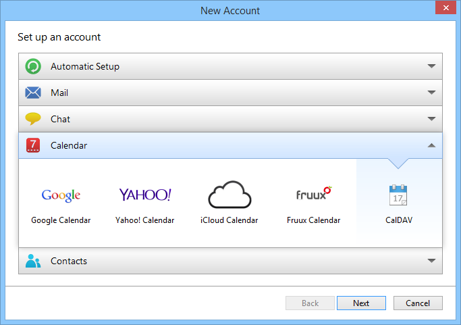461x325 pixels.
Task: Click the Contacts people icon
Action: [x=33, y=261]
